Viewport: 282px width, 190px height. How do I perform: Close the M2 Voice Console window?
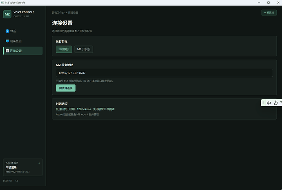[278, 2]
